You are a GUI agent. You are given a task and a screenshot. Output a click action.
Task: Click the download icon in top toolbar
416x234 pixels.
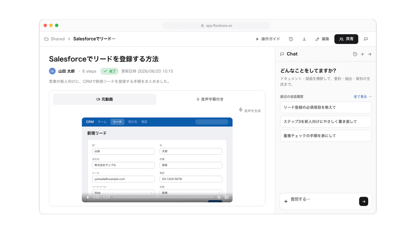(x=304, y=39)
